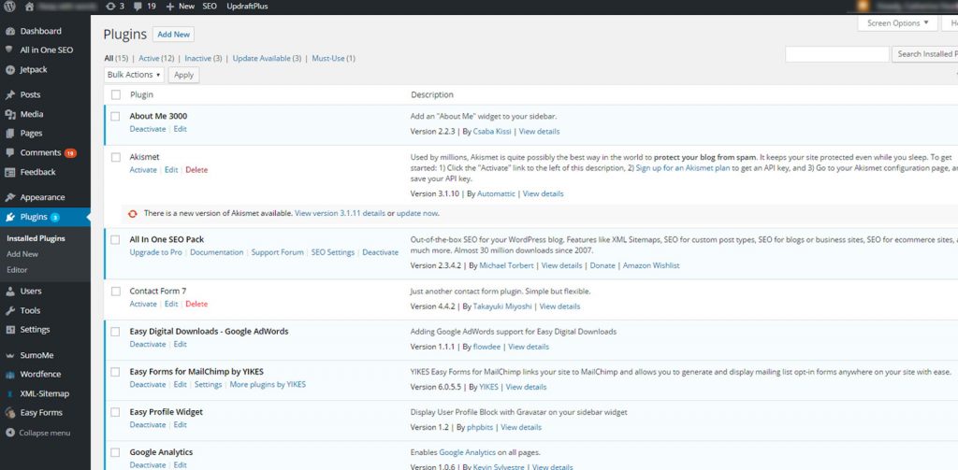Screen dimensions: 958x470
Task: Open Wordfence in the sidebar
Action: 41,374
